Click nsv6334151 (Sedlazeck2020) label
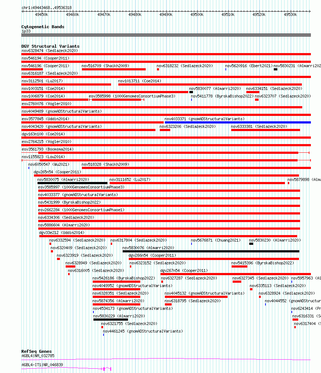 point(274,89)
